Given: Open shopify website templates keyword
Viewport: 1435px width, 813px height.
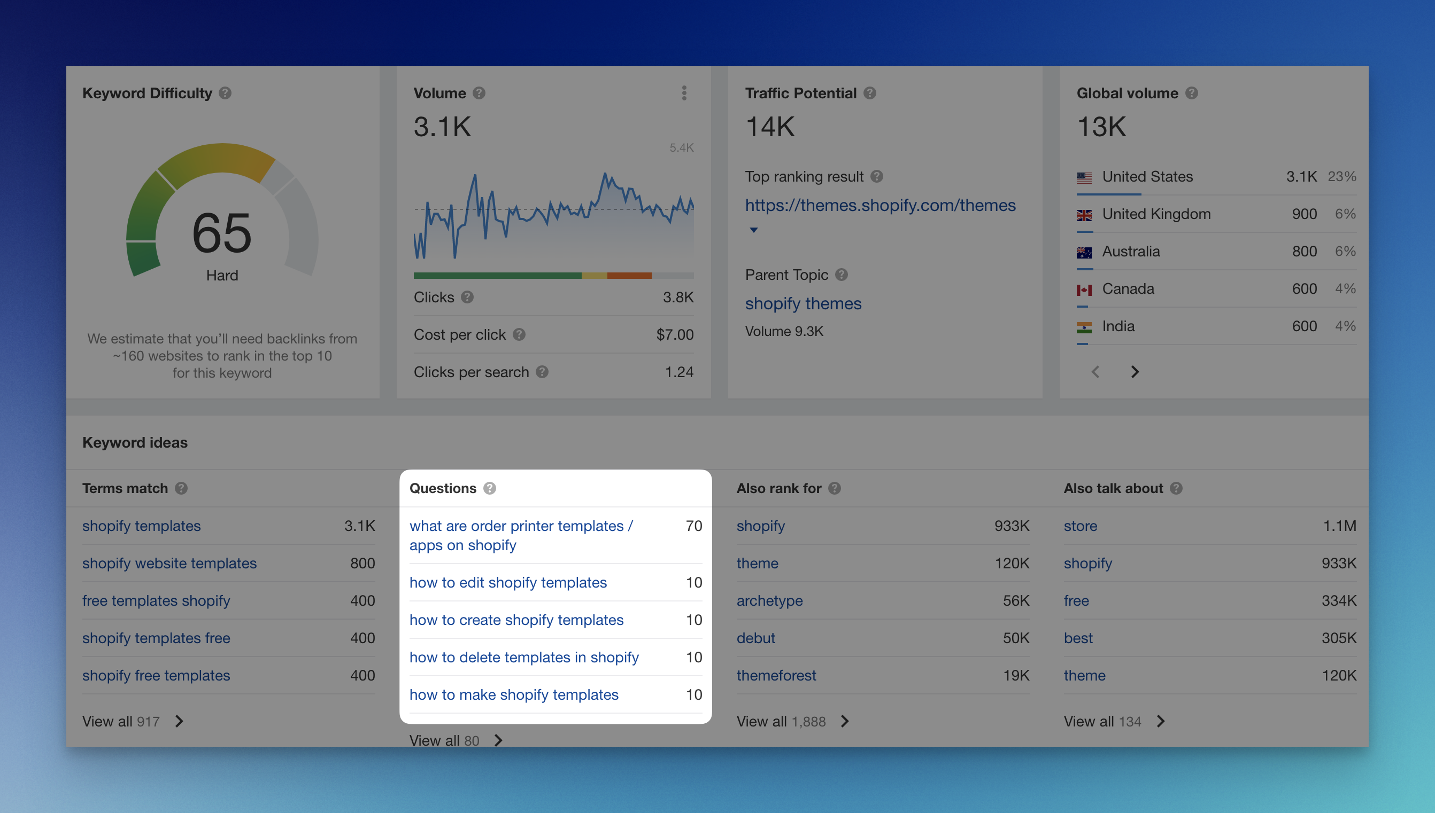Looking at the screenshot, I should click(169, 564).
